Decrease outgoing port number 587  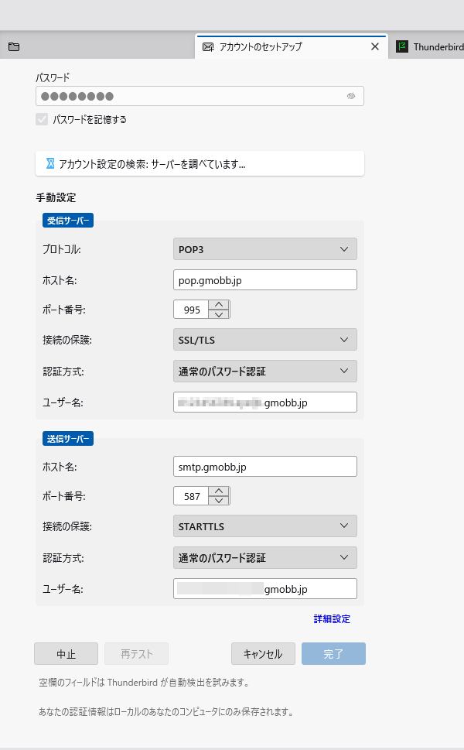(x=220, y=501)
